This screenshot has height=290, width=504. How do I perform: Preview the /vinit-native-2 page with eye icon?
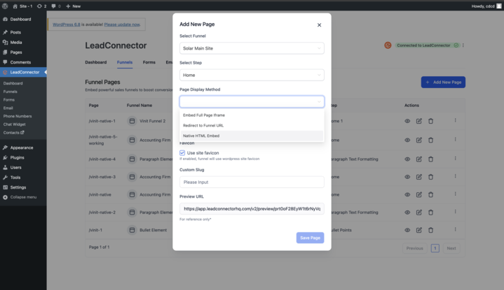[x=407, y=212]
